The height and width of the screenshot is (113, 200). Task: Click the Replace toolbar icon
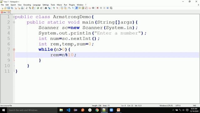(x=49, y=8)
